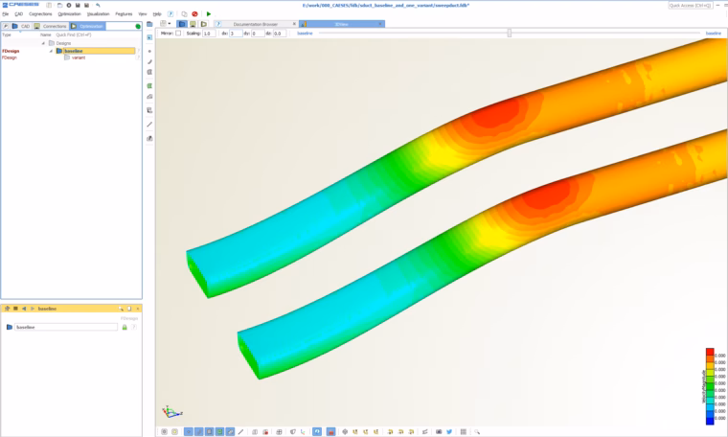Click the four-viewport split icon in bottom toolbar

(279, 432)
